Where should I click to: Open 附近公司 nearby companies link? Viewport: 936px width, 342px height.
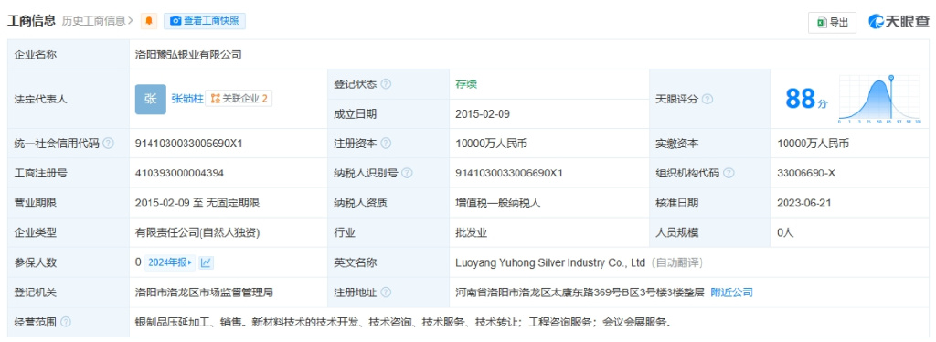(732, 293)
